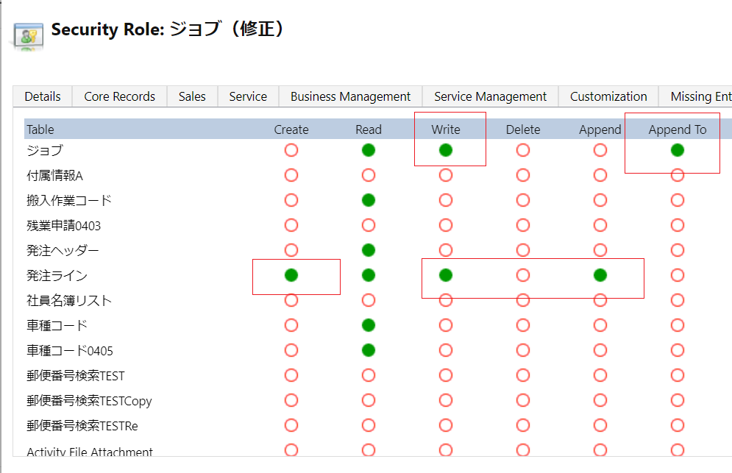Click the Security Role key icon

[x=28, y=35]
